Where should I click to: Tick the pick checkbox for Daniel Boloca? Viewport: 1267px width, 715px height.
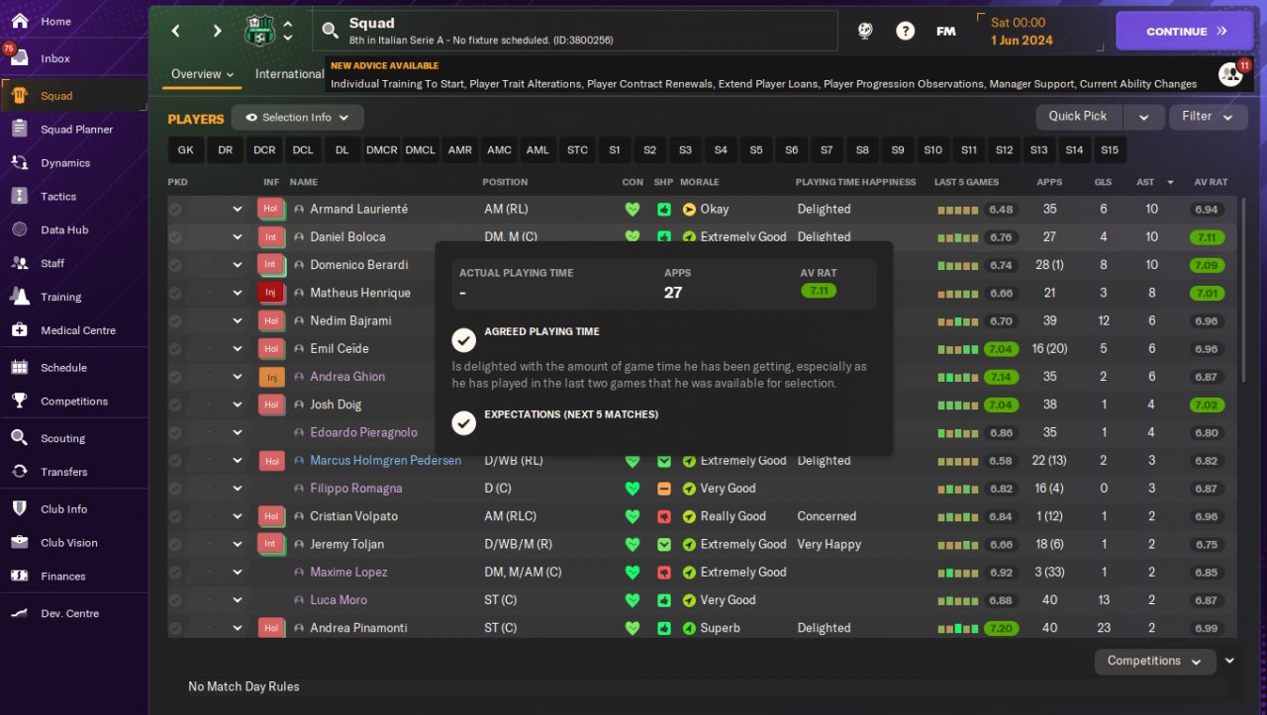coord(175,237)
